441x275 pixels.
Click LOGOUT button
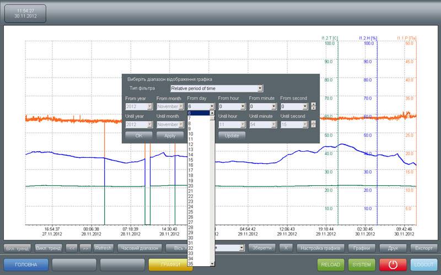(x=424, y=265)
